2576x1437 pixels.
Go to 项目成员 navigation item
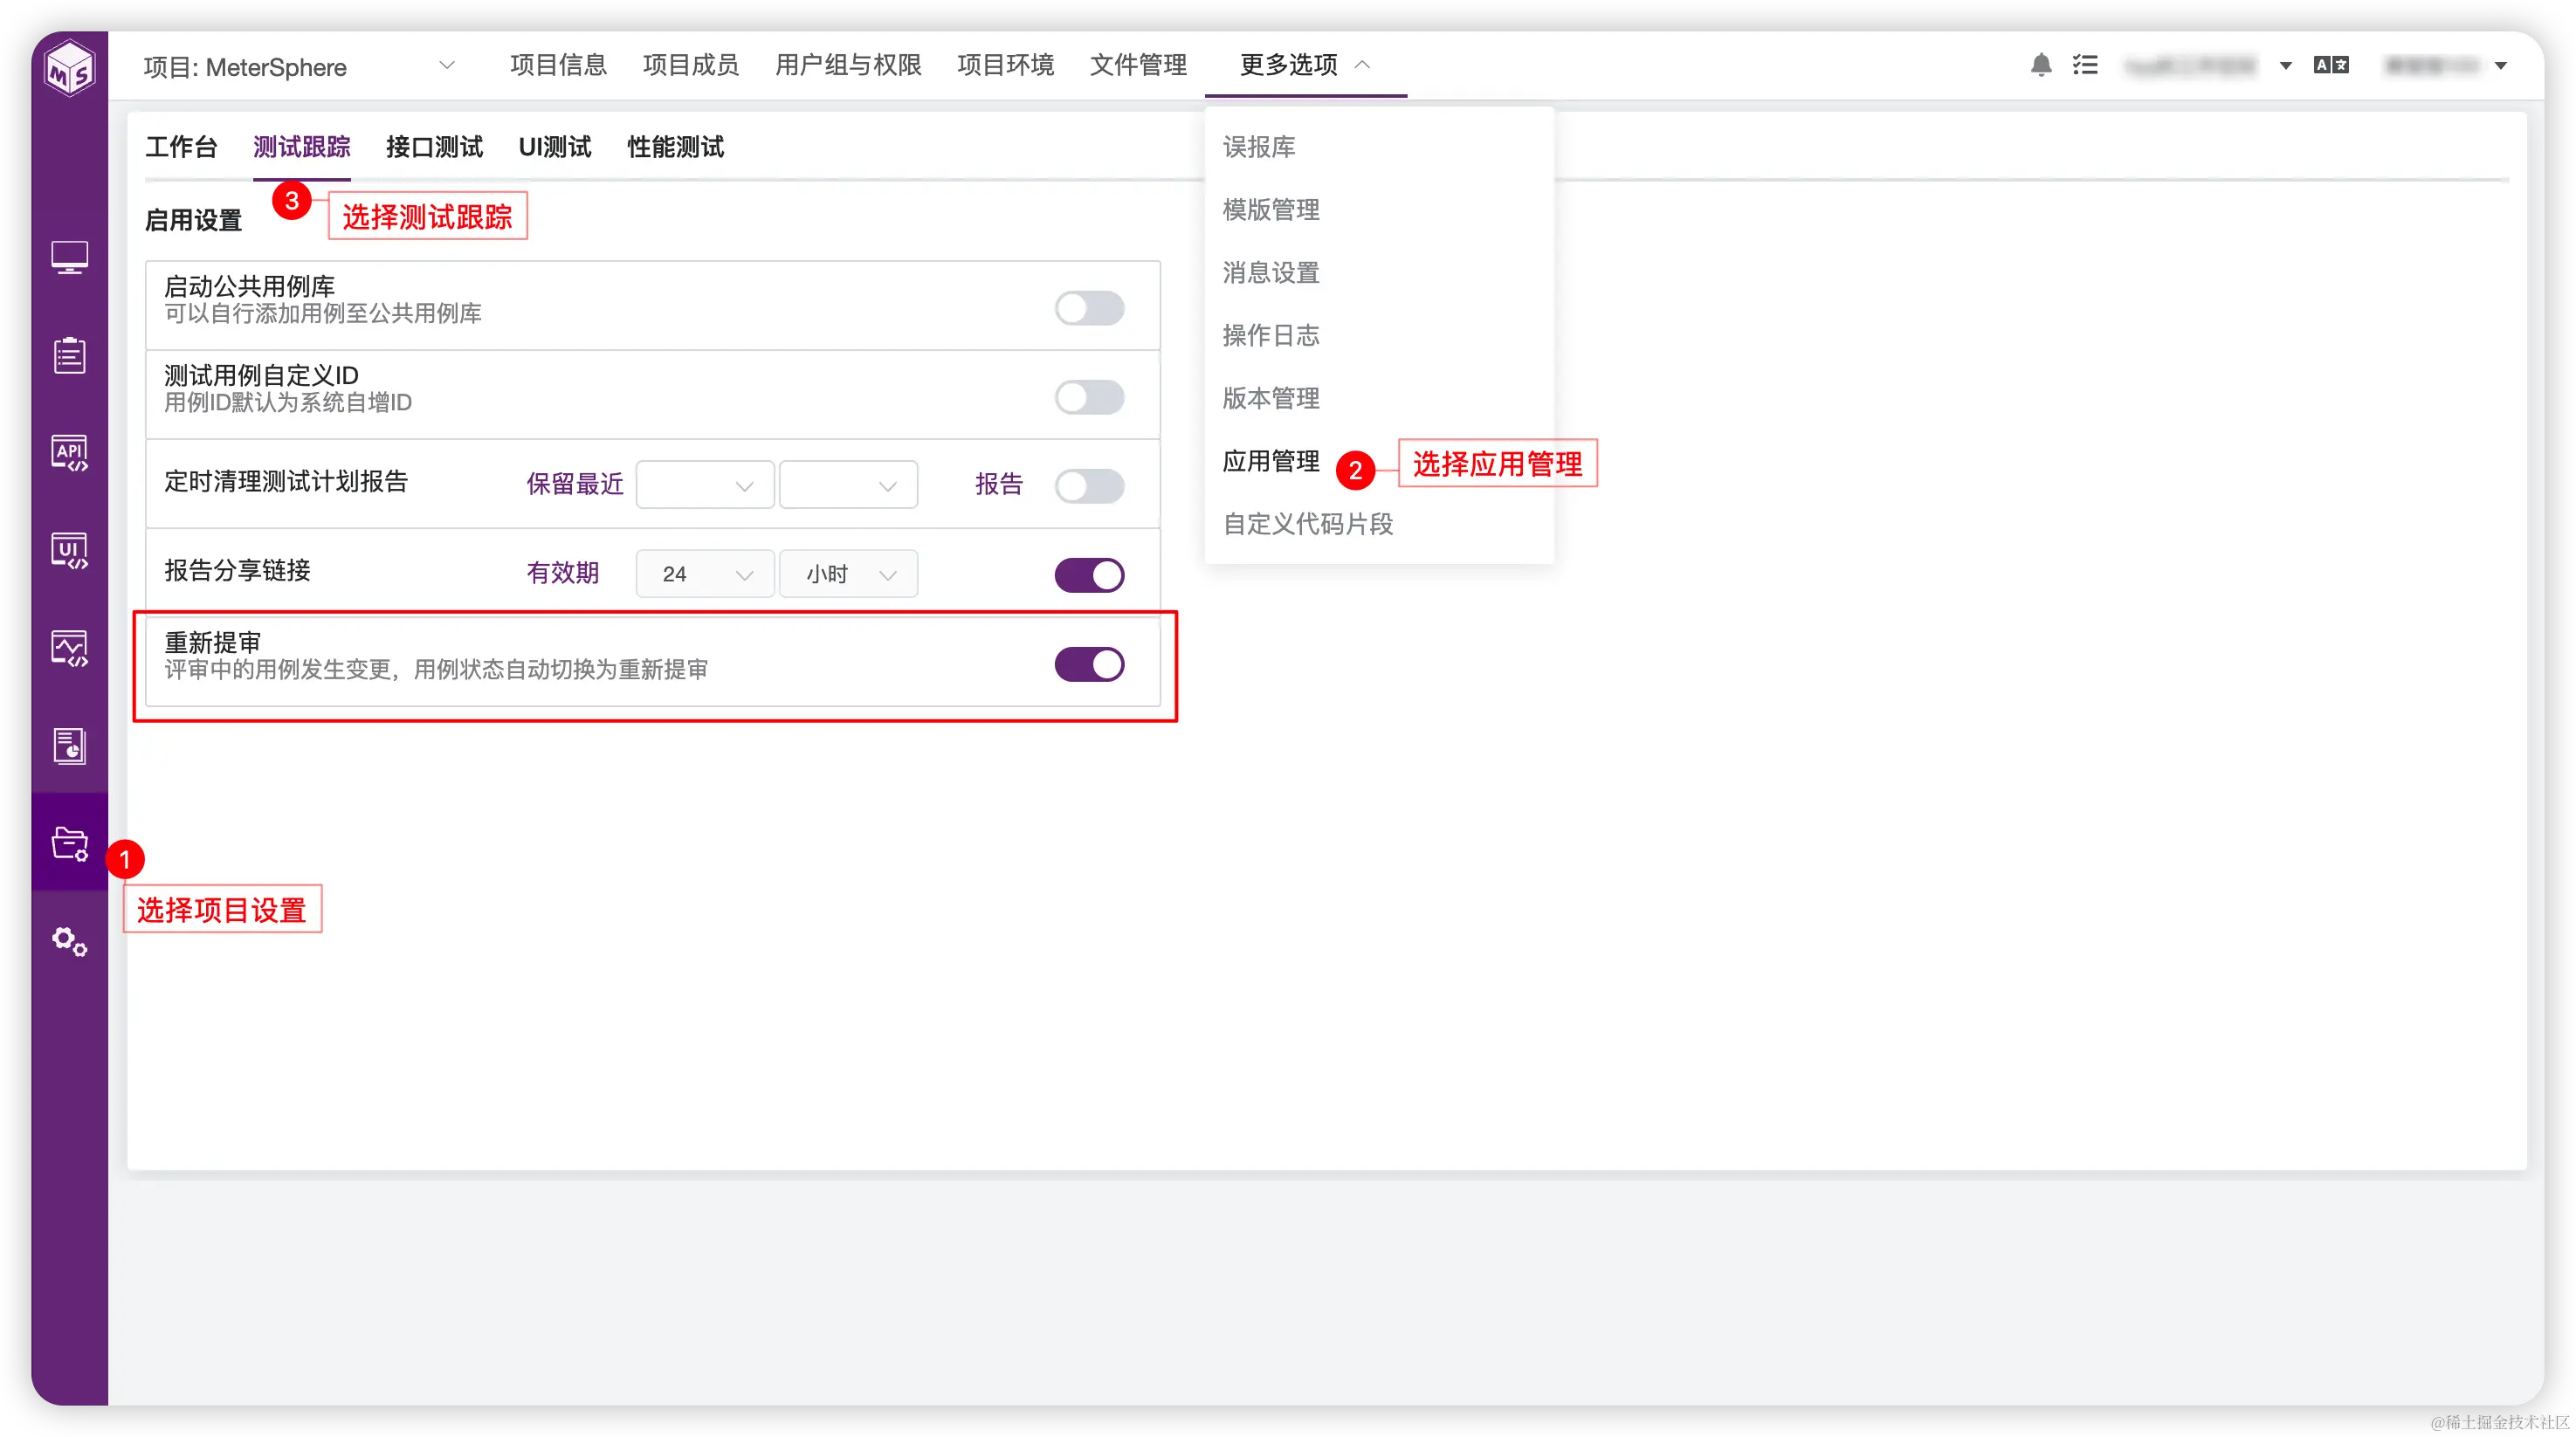click(x=690, y=64)
